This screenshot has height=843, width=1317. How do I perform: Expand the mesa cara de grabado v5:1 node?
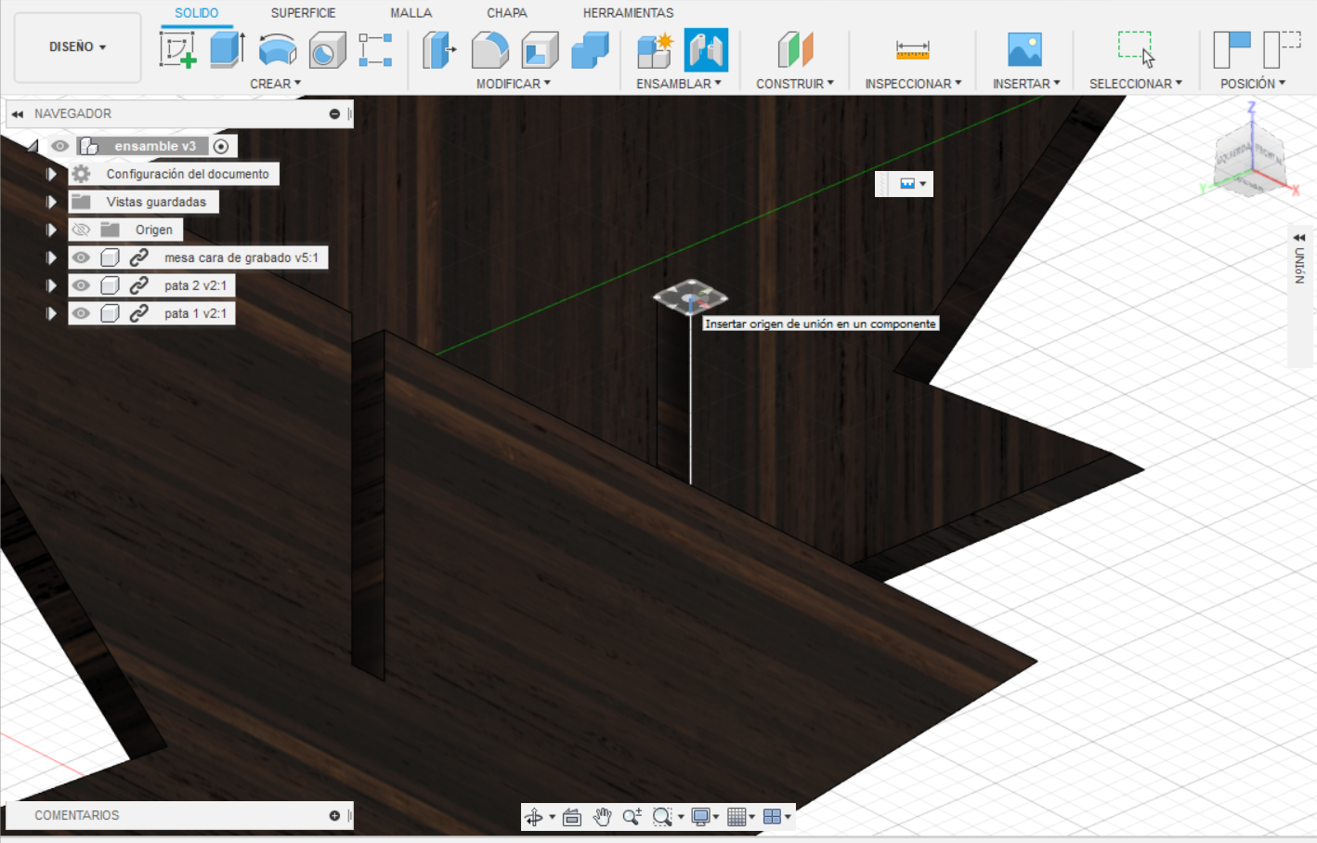(52, 257)
